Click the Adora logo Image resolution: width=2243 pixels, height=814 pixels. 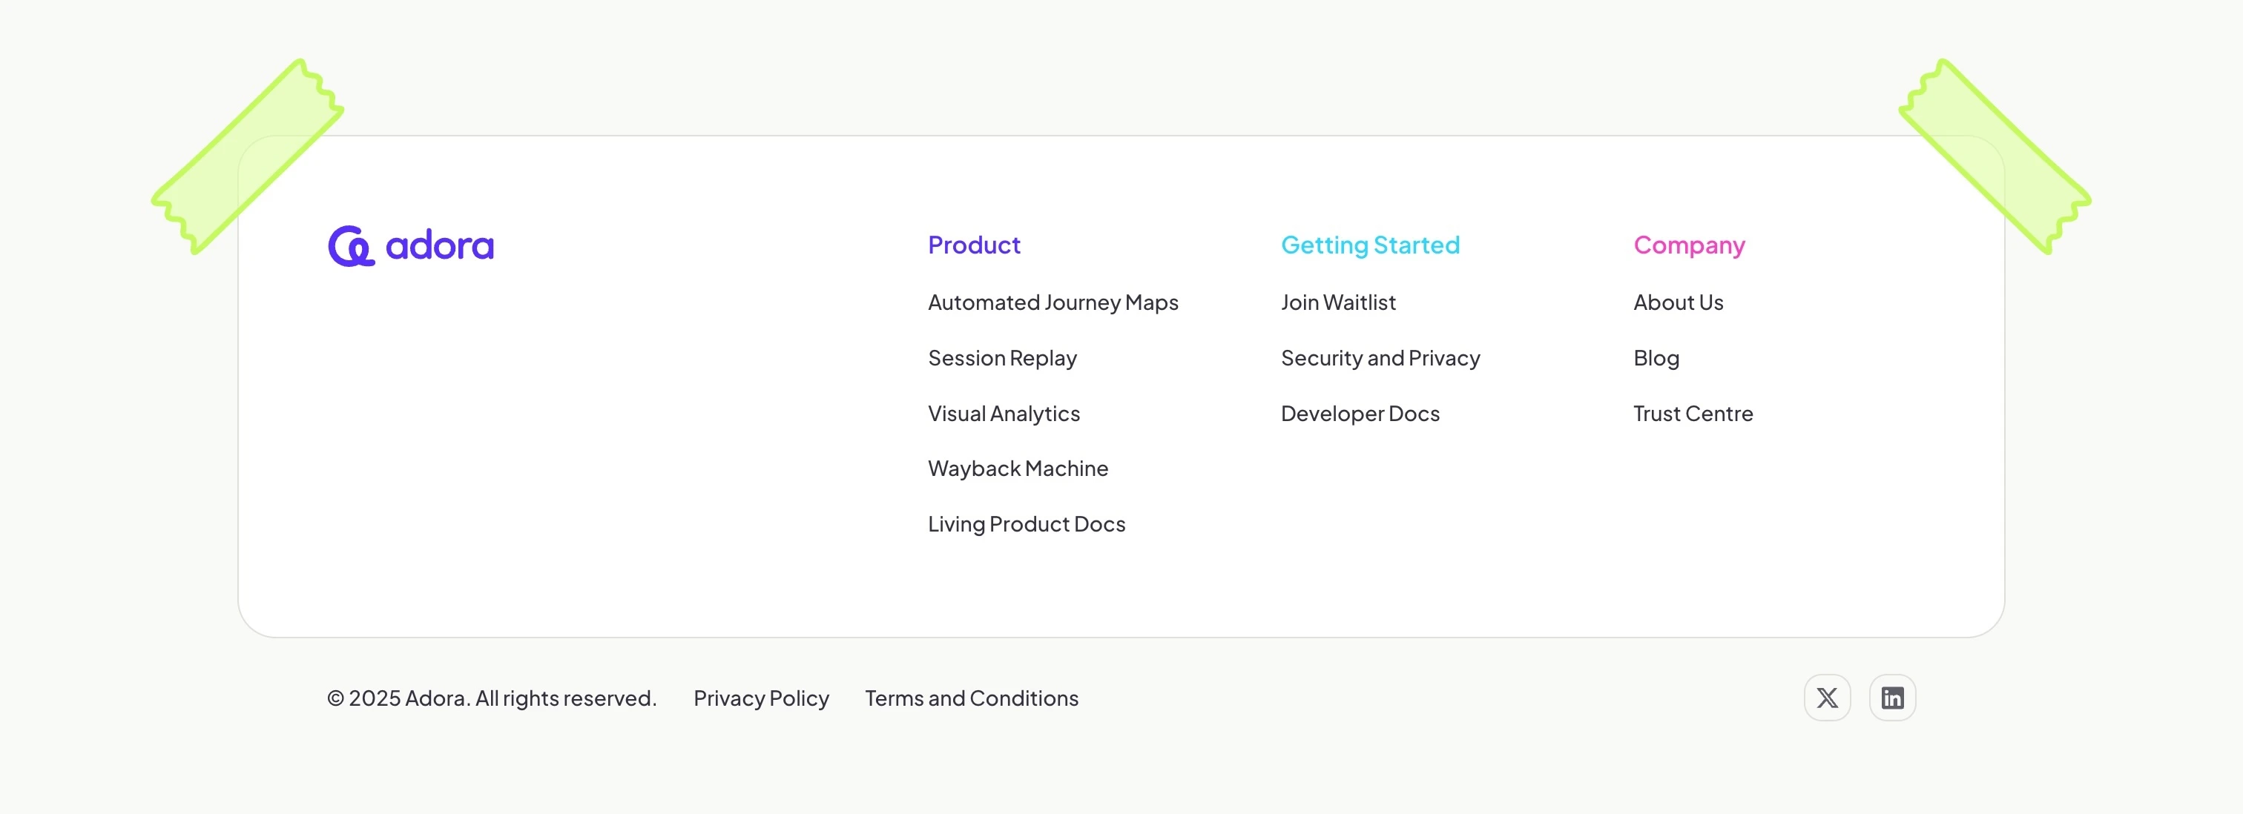pyautogui.click(x=411, y=246)
